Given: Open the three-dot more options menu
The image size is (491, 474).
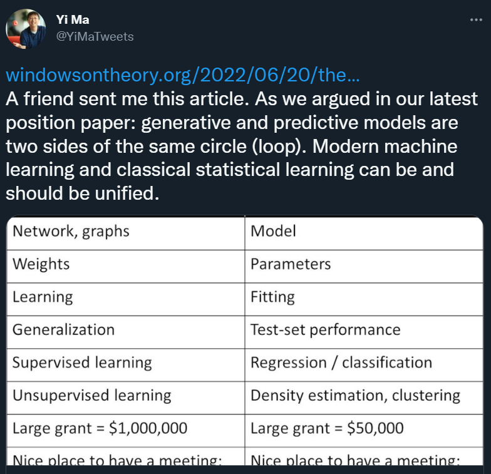Looking at the screenshot, I should pos(476,20).
